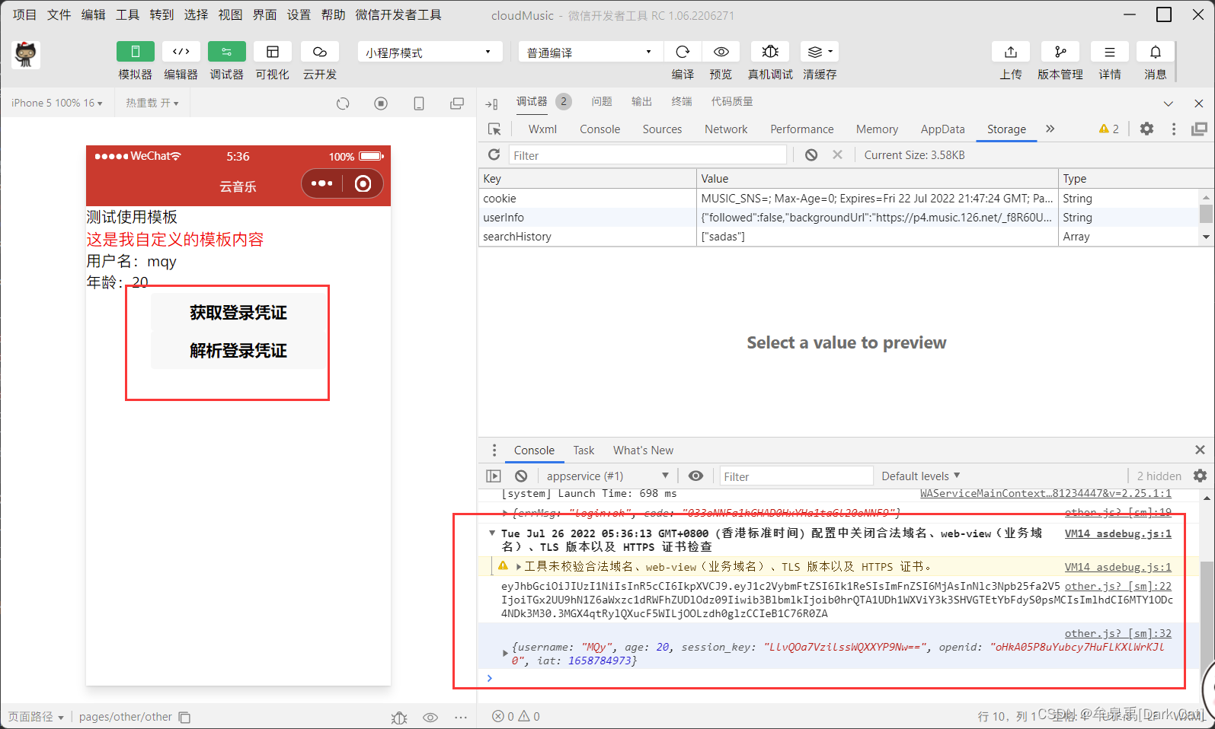The height and width of the screenshot is (729, 1215).
Task: Refresh the Storage list
Action: (x=494, y=154)
